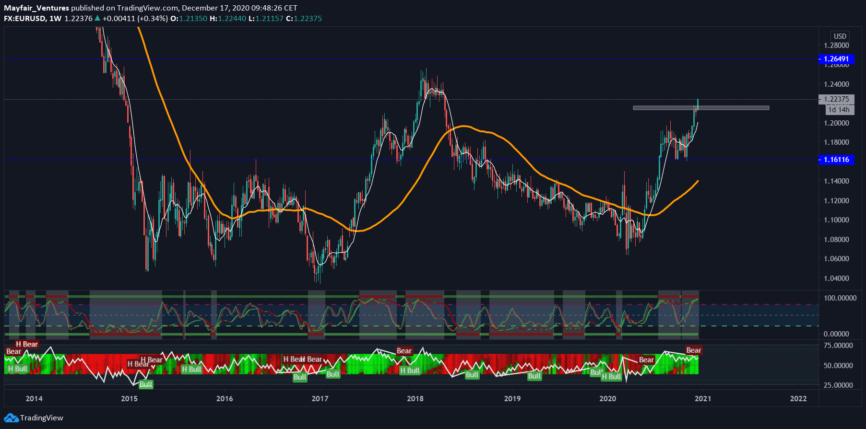The width and height of the screenshot is (866, 429).
Task: Click the 2019 year label on time axis
Action: pos(512,399)
